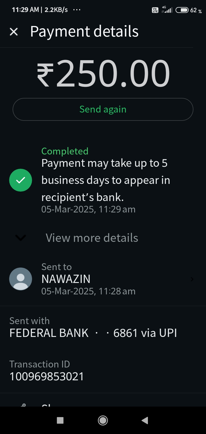206x434 pixels.
Task: Tap the three-dots notification indicator
Action: 77,10
